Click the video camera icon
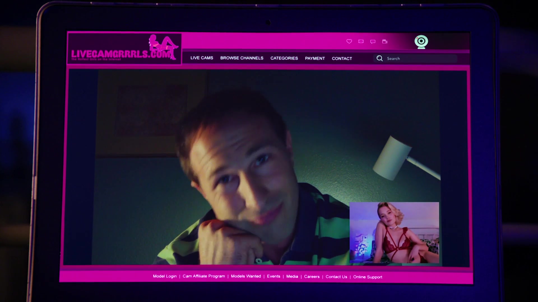The image size is (538, 302). click(385, 41)
